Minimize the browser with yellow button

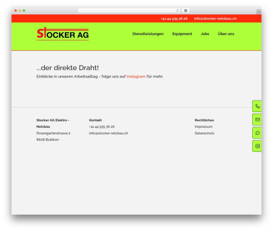coord(20,11)
